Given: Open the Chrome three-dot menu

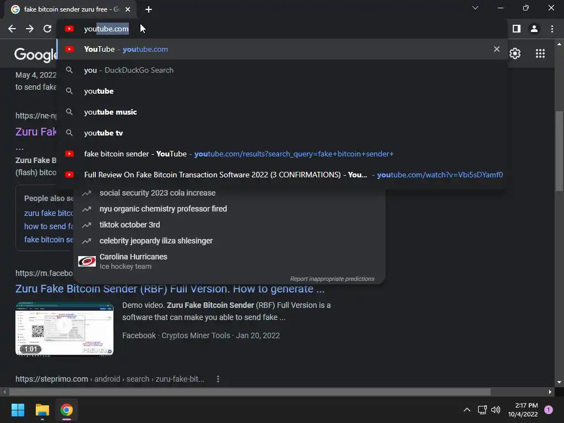Looking at the screenshot, I should [x=552, y=29].
